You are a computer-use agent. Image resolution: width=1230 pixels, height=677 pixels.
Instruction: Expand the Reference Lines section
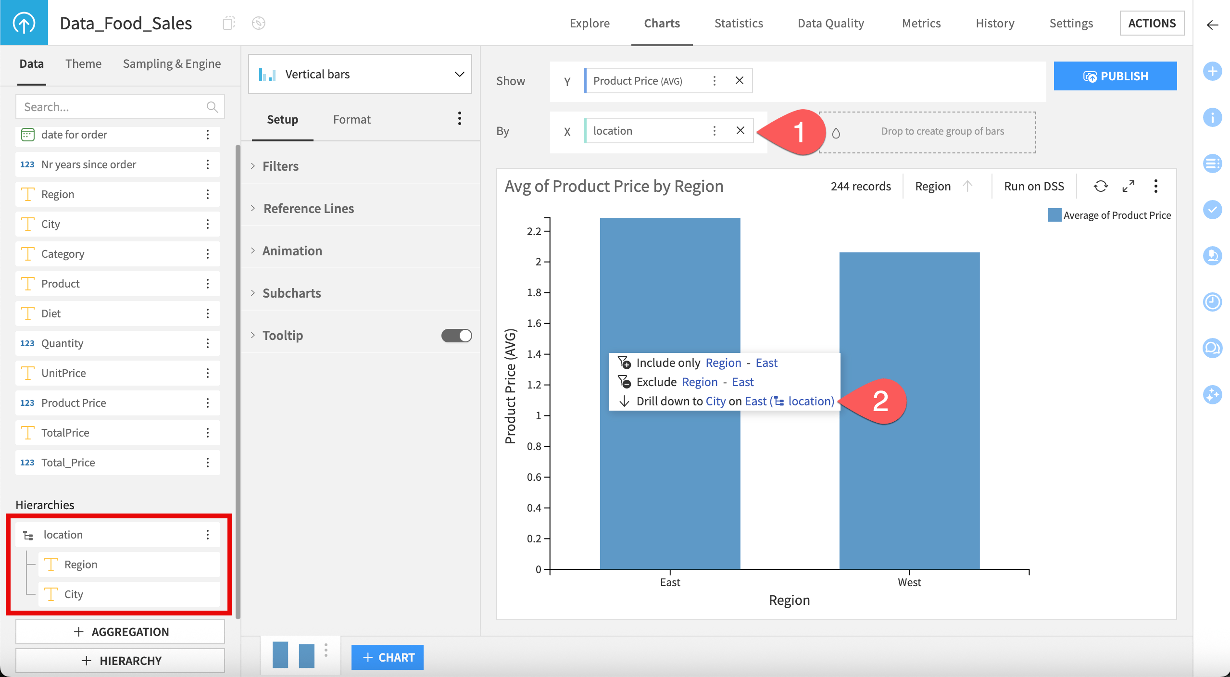click(308, 208)
